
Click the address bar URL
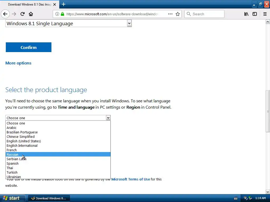(x=112, y=14)
